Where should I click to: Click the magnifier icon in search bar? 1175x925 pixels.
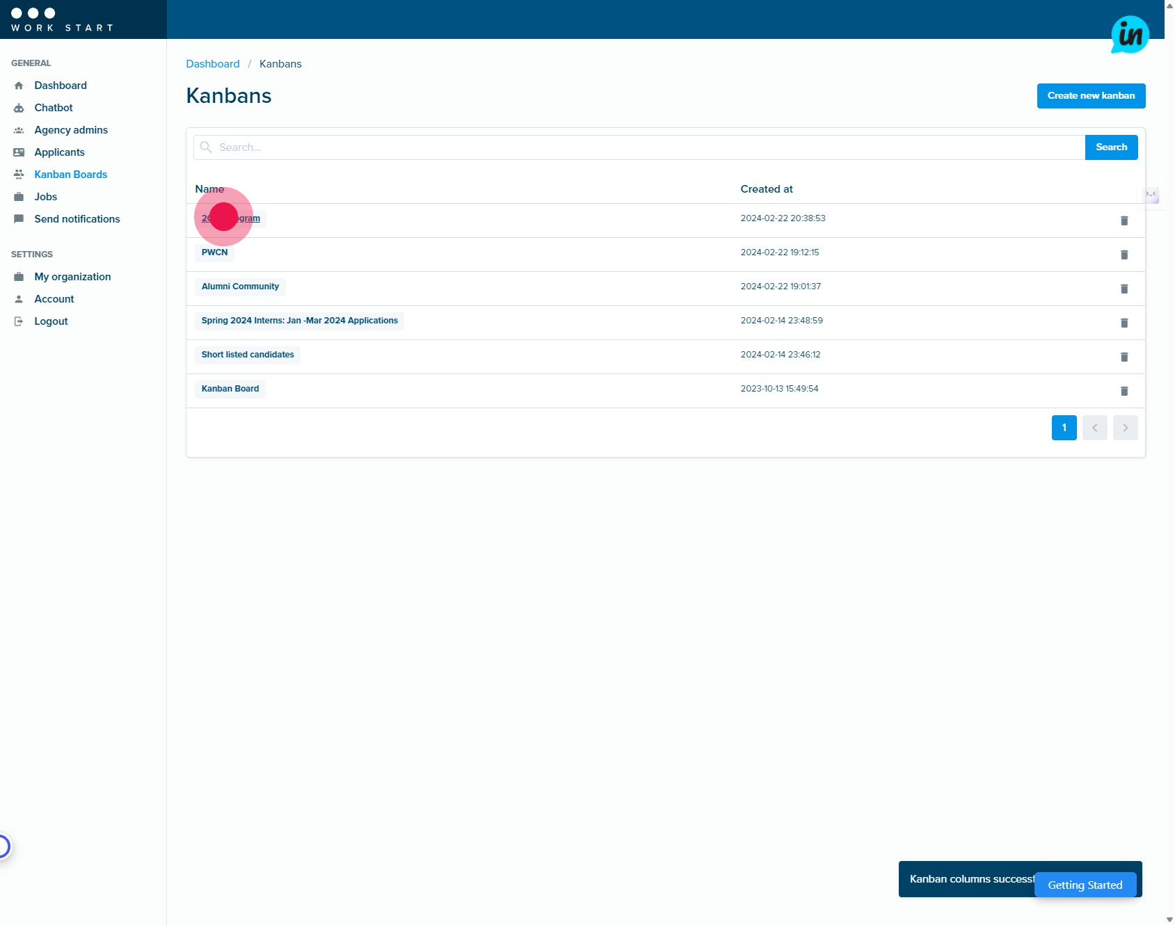coord(206,147)
